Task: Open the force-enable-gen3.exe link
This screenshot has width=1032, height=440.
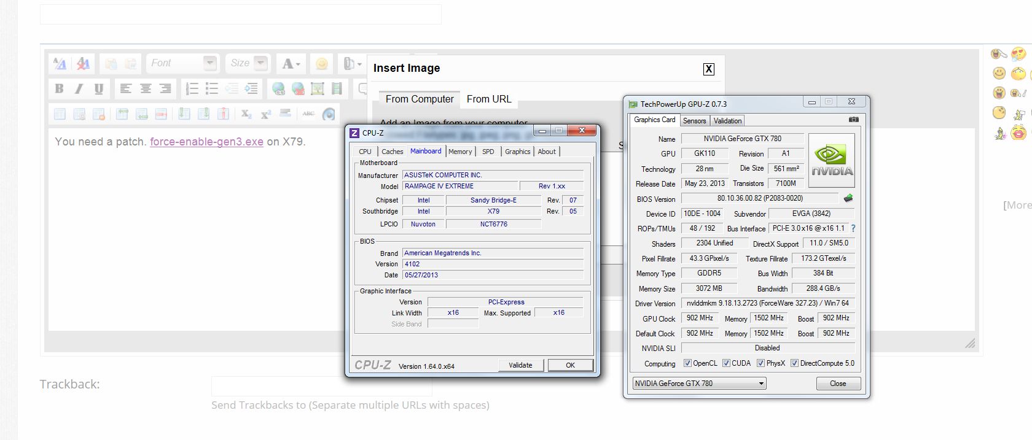Action: click(206, 142)
